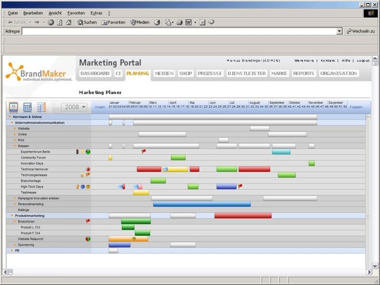Screen dimensions: 380x285
Task: Switch to the REPORTS tab
Action: pos(303,73)
